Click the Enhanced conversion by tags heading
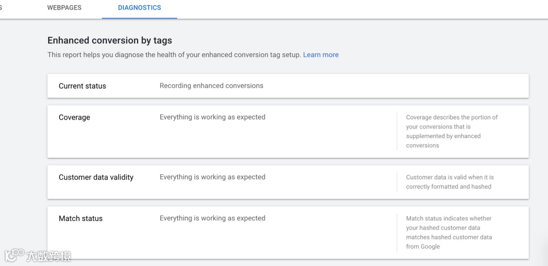This screenshot has width=548, height=266. (110, 40)
